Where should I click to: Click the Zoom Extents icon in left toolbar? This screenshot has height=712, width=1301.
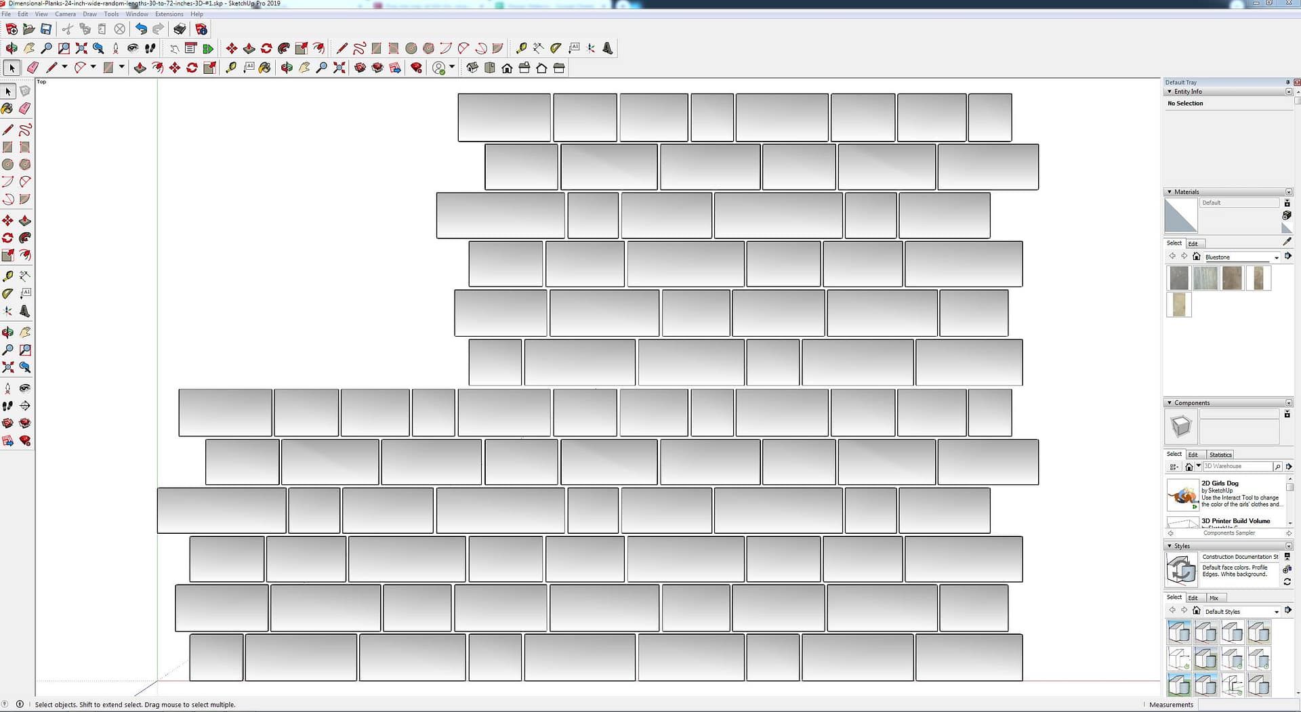point(8,367)
